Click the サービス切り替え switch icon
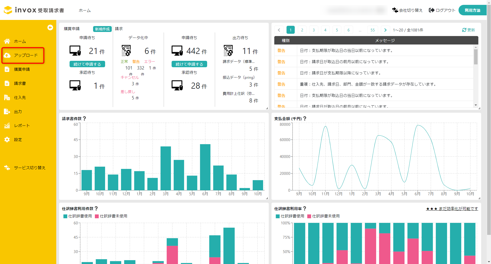 (x=7, y=168)
